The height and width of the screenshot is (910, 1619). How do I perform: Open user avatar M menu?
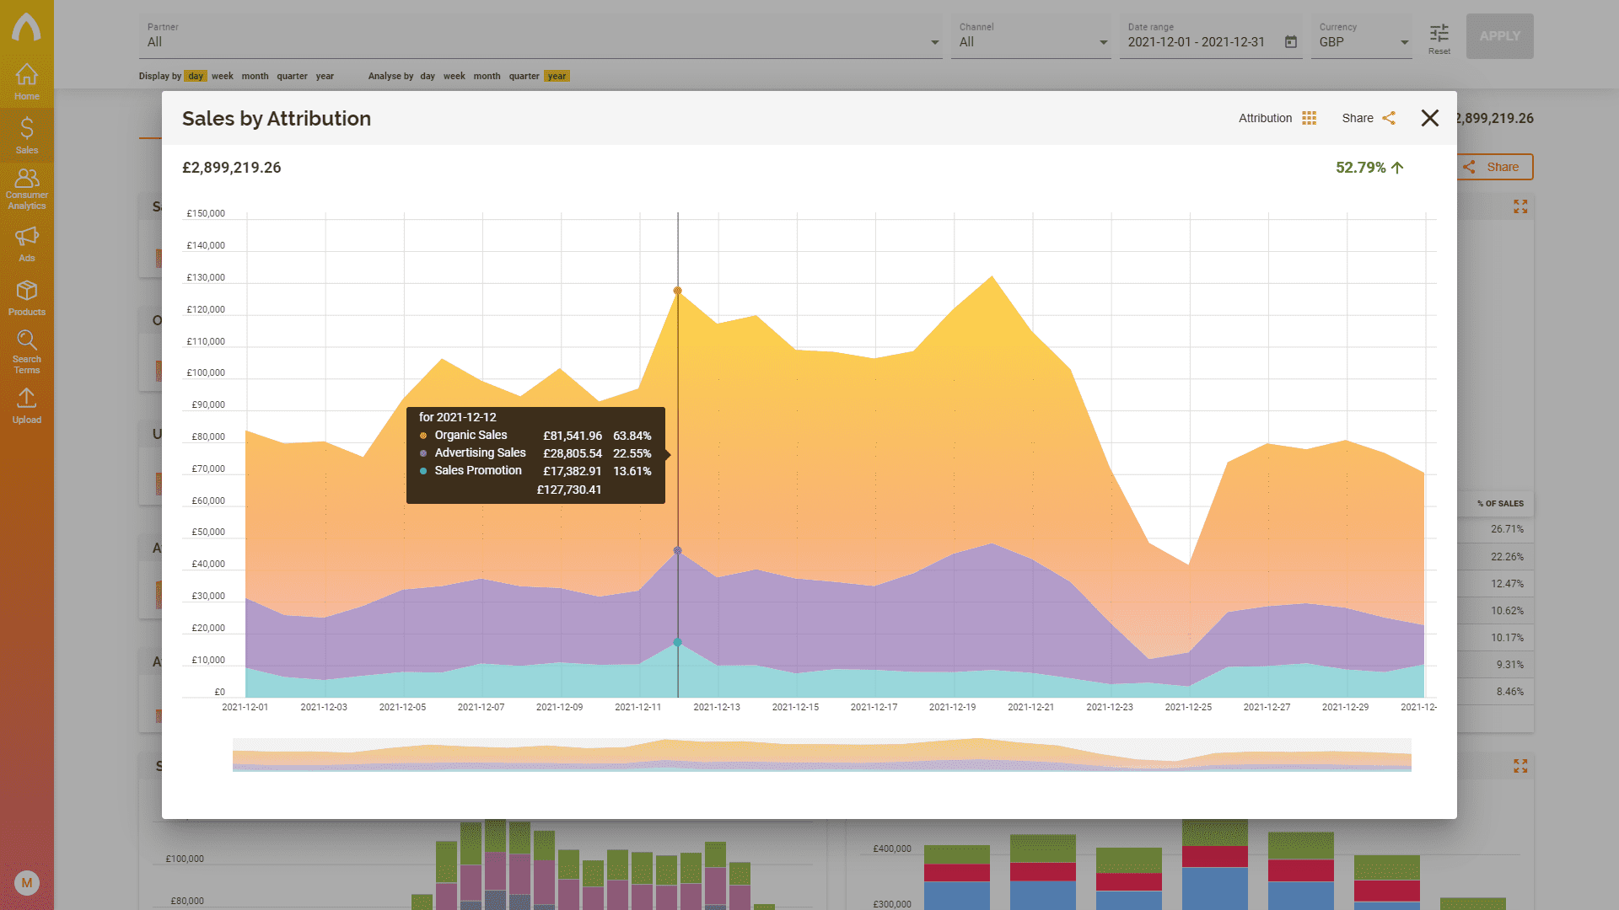point(27,883)
